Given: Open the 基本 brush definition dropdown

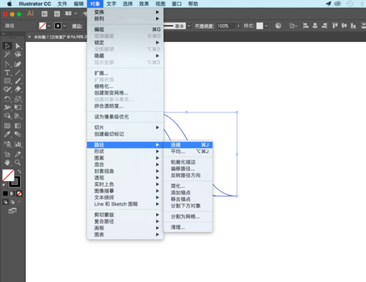Looking at the screenshot, I should (x=189, y=26).
